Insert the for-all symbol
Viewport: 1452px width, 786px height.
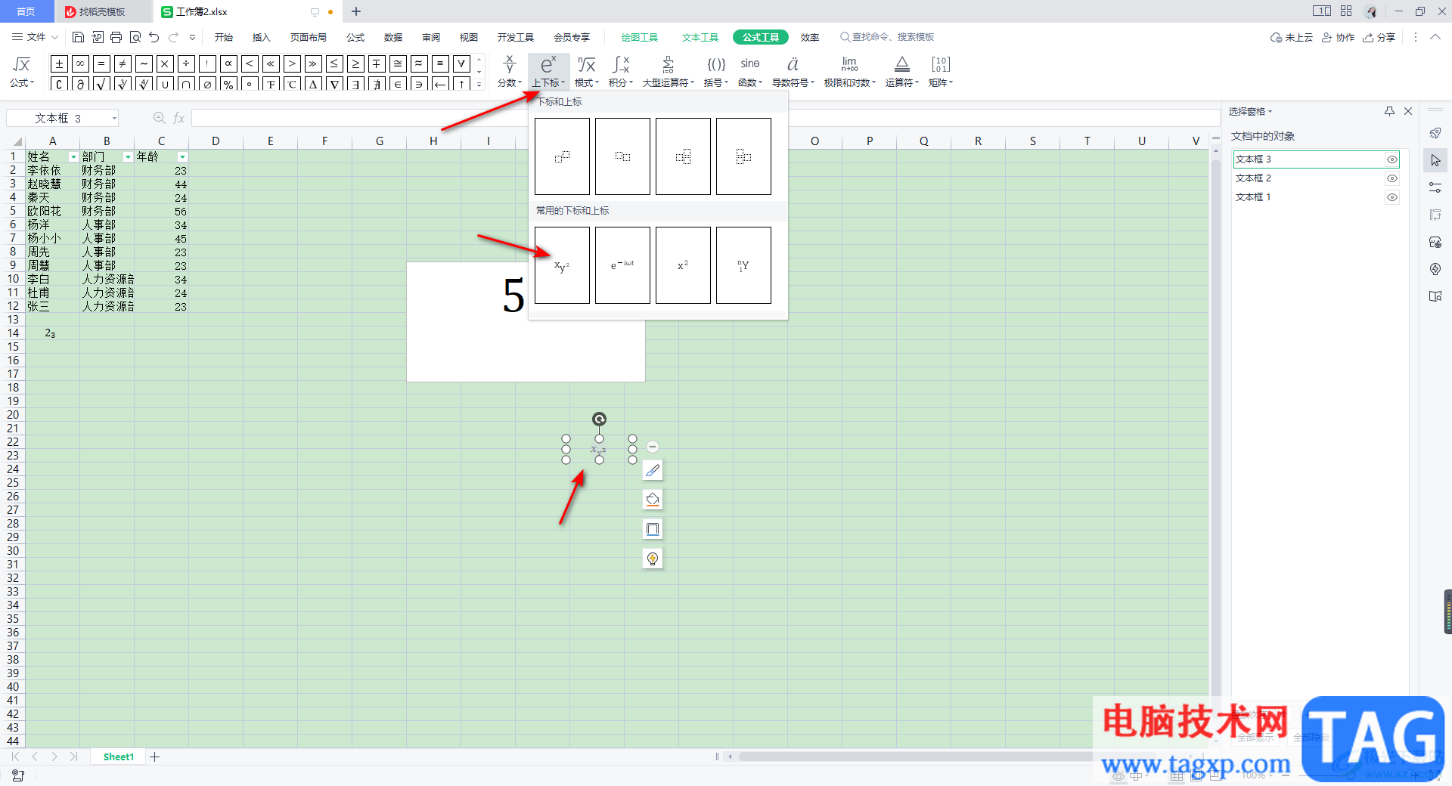pos(461,63)
